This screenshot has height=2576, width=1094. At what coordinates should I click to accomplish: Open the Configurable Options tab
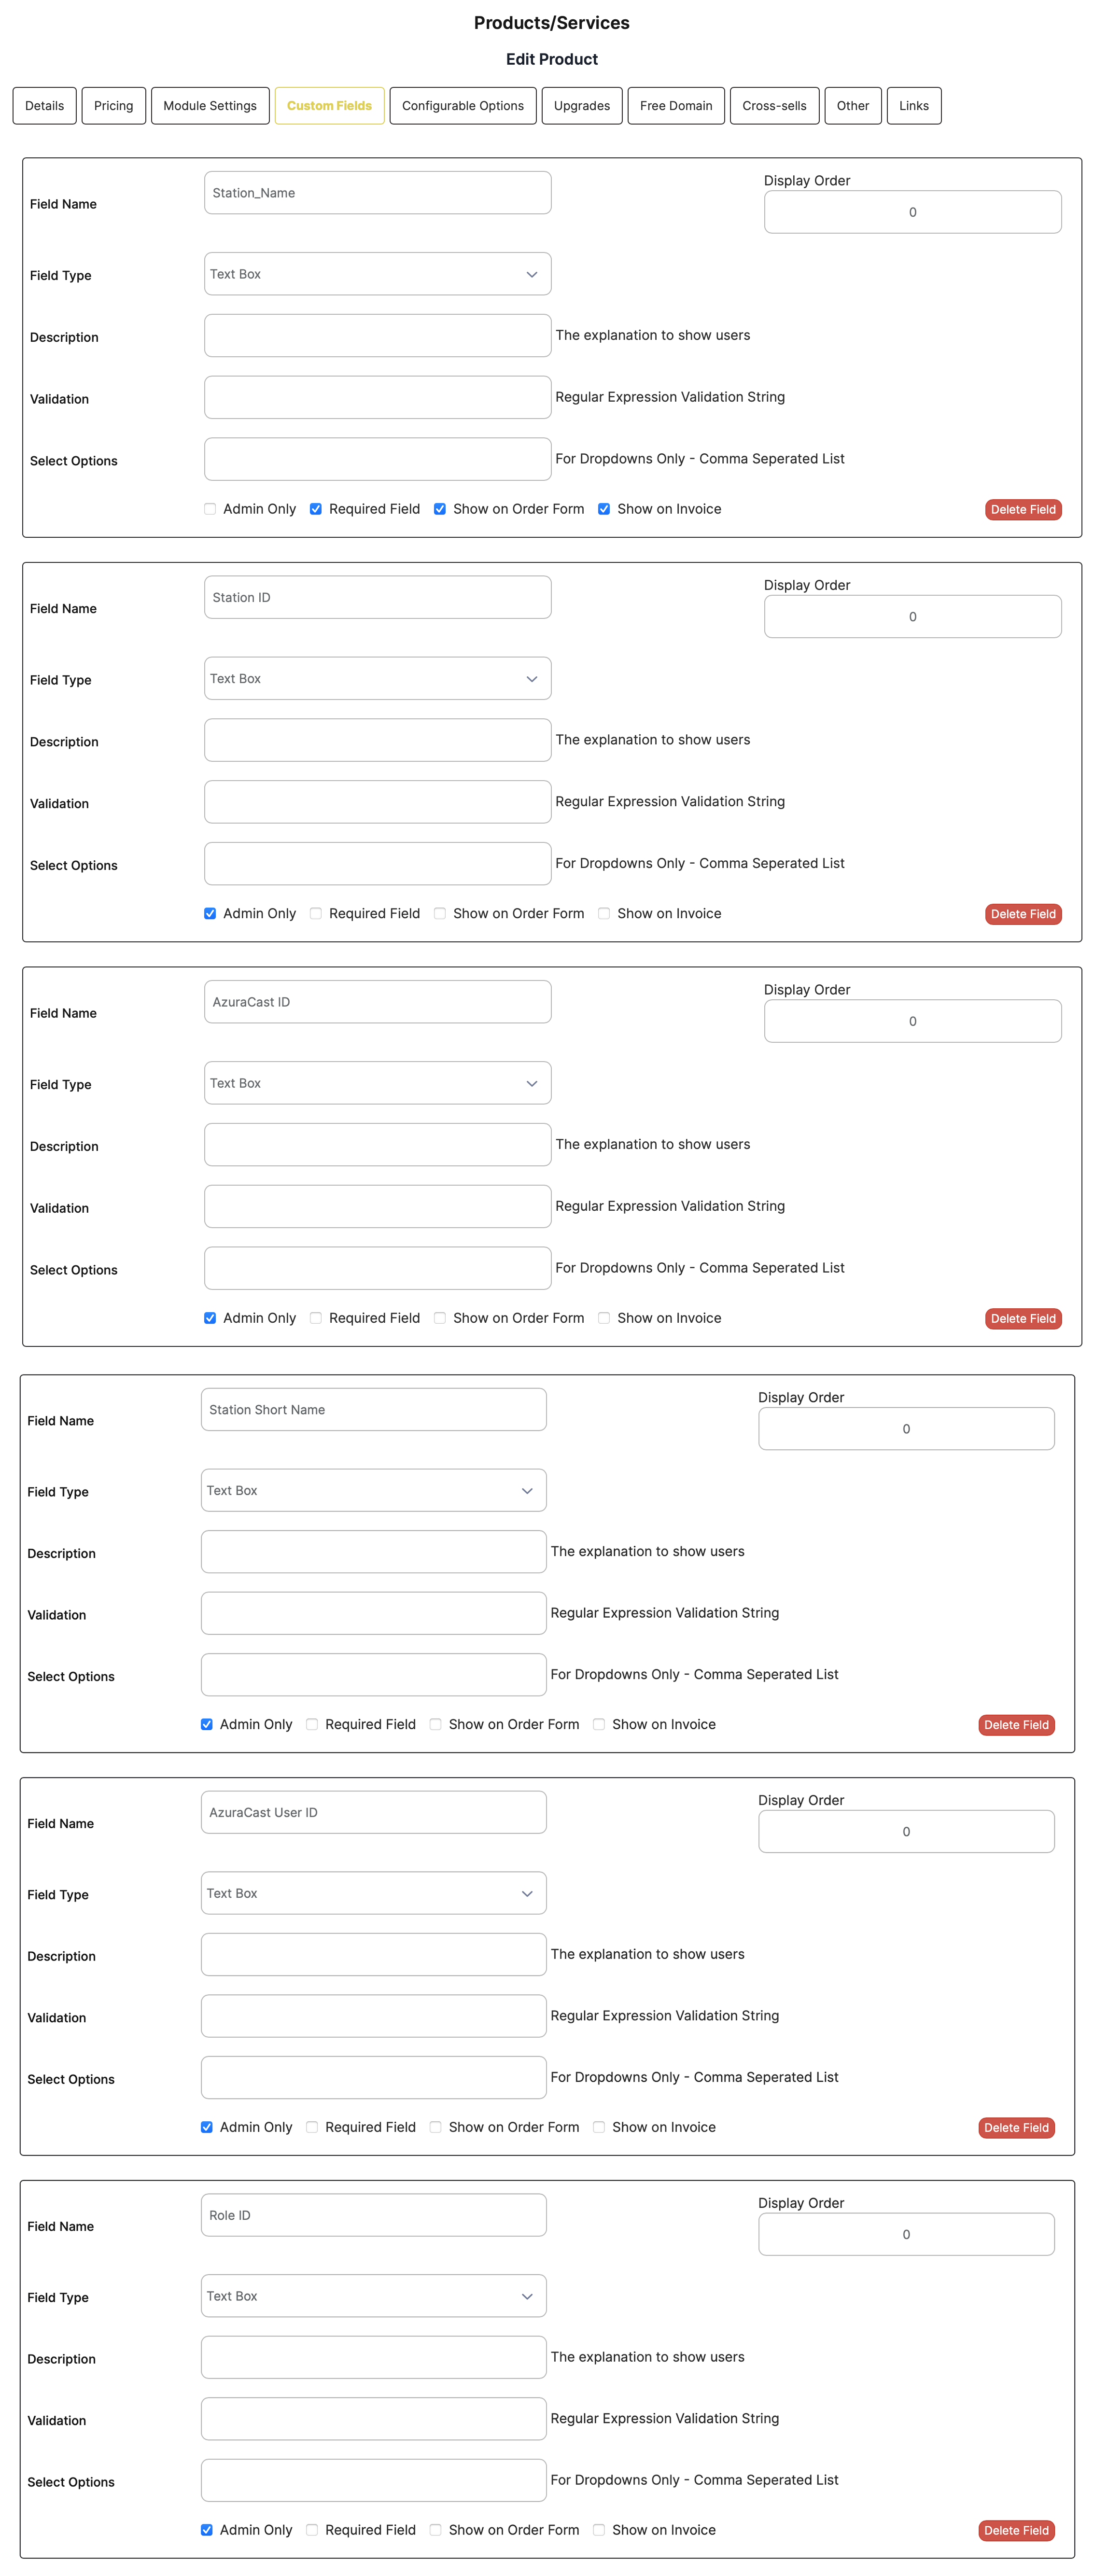pyautogui.click(x=462, y=106)
